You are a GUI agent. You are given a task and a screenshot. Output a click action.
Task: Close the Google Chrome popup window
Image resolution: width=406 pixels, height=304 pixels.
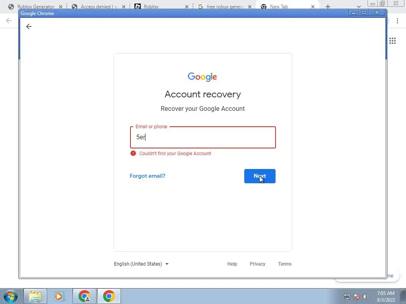(x=377, y=12)
